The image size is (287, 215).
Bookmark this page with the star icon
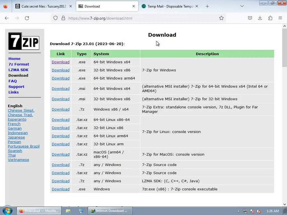coord(221,18)
